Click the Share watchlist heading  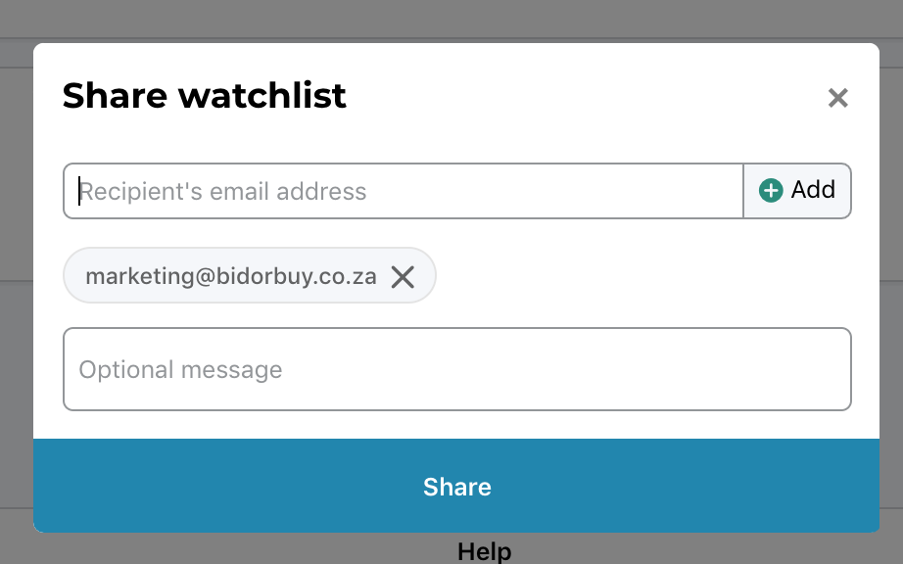204,96
